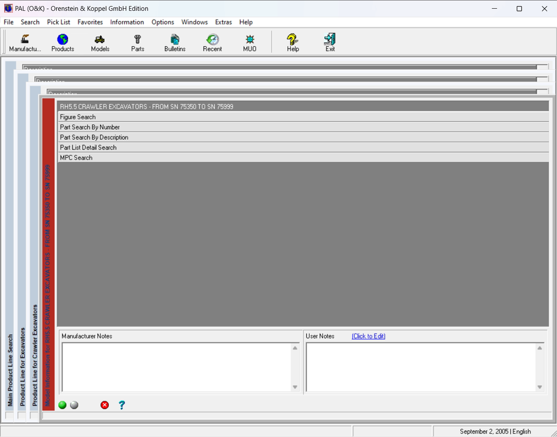Open Models from the toolbar
Image resolution: width=557 pixels, height=437 pixels.
[x=100, y=42]
